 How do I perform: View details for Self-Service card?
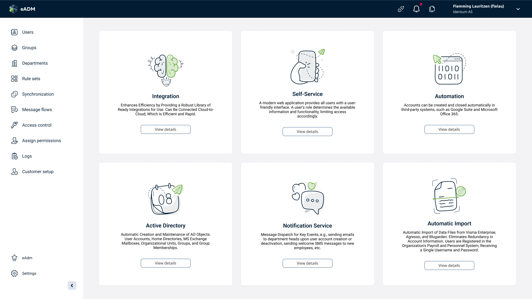point(307,131)
